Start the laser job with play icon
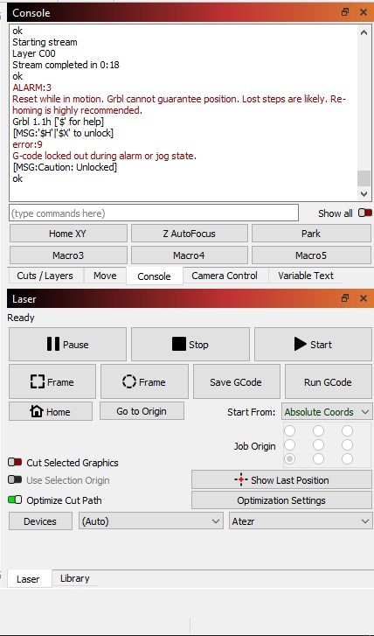This screenshot has height=636, width=374. pyautogui.click(x=313, y=345)
